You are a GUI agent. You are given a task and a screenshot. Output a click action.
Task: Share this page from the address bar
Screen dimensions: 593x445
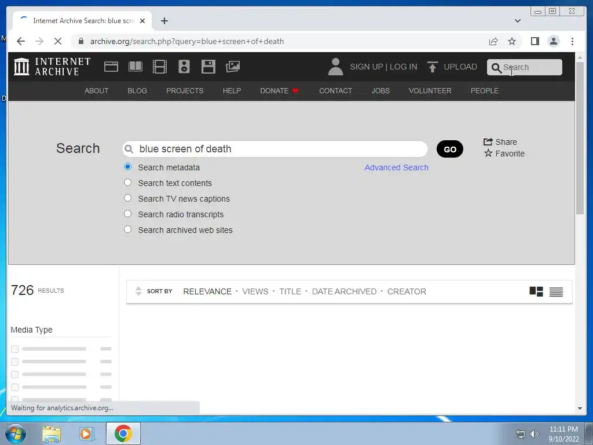click(493, 41)
